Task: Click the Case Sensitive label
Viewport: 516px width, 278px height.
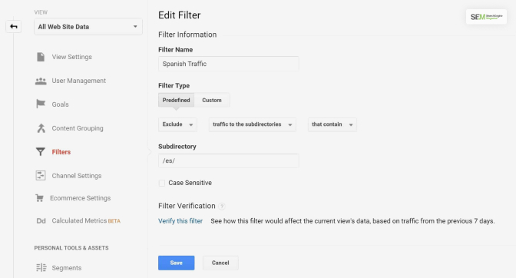Action: [x=190, y=183]
